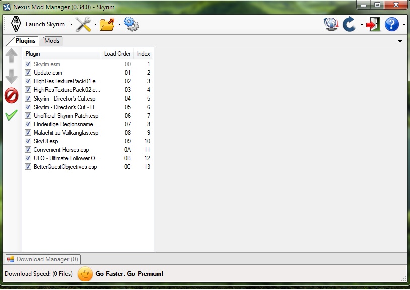Click the move plugin down arrow
This screenshot has width=410, height=290.
(11, 76)
